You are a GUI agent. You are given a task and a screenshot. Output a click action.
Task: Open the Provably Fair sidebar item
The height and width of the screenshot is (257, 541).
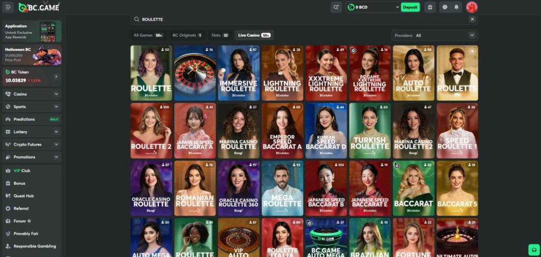(x=32, y=234)
